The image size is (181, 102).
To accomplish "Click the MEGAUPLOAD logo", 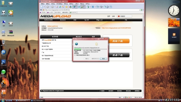I will [55, 16].
